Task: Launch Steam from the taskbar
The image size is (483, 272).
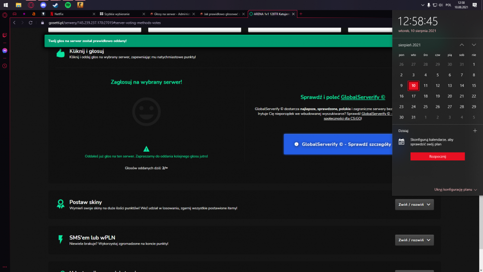Action: tap(56, 5)
